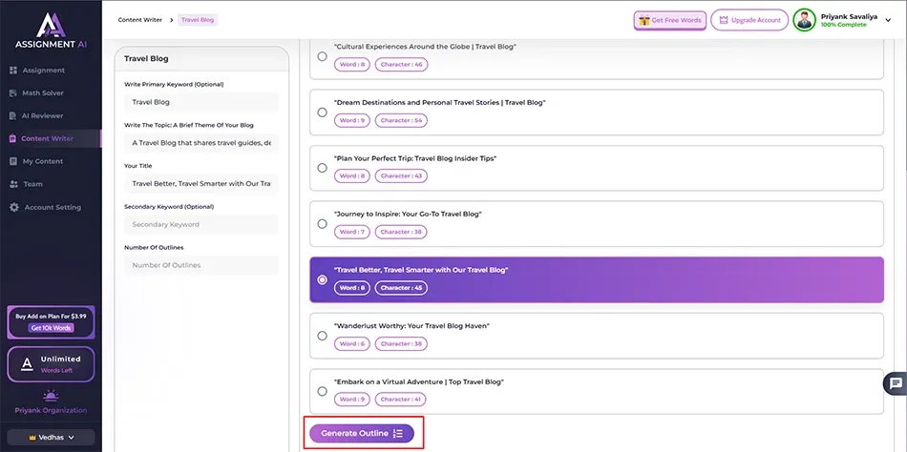Expand the Vedhas workspace dropdown
Image resolution: width=907 pixels, height=452 pixels.
pyautogui.click(x=52, y=437)
